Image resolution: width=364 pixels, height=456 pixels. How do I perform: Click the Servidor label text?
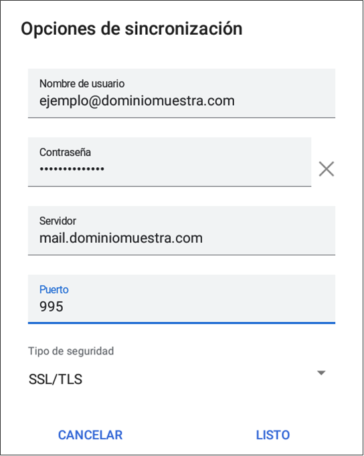click(x=58, y=221)
